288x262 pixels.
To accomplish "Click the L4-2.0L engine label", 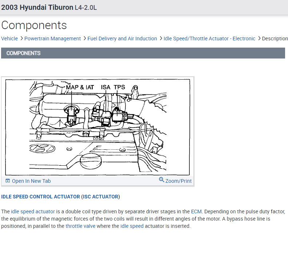I will [x=85, y=8].
